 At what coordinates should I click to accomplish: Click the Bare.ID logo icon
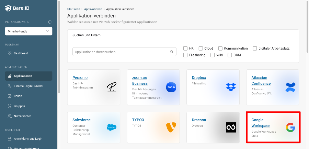(x=8, y=9)
